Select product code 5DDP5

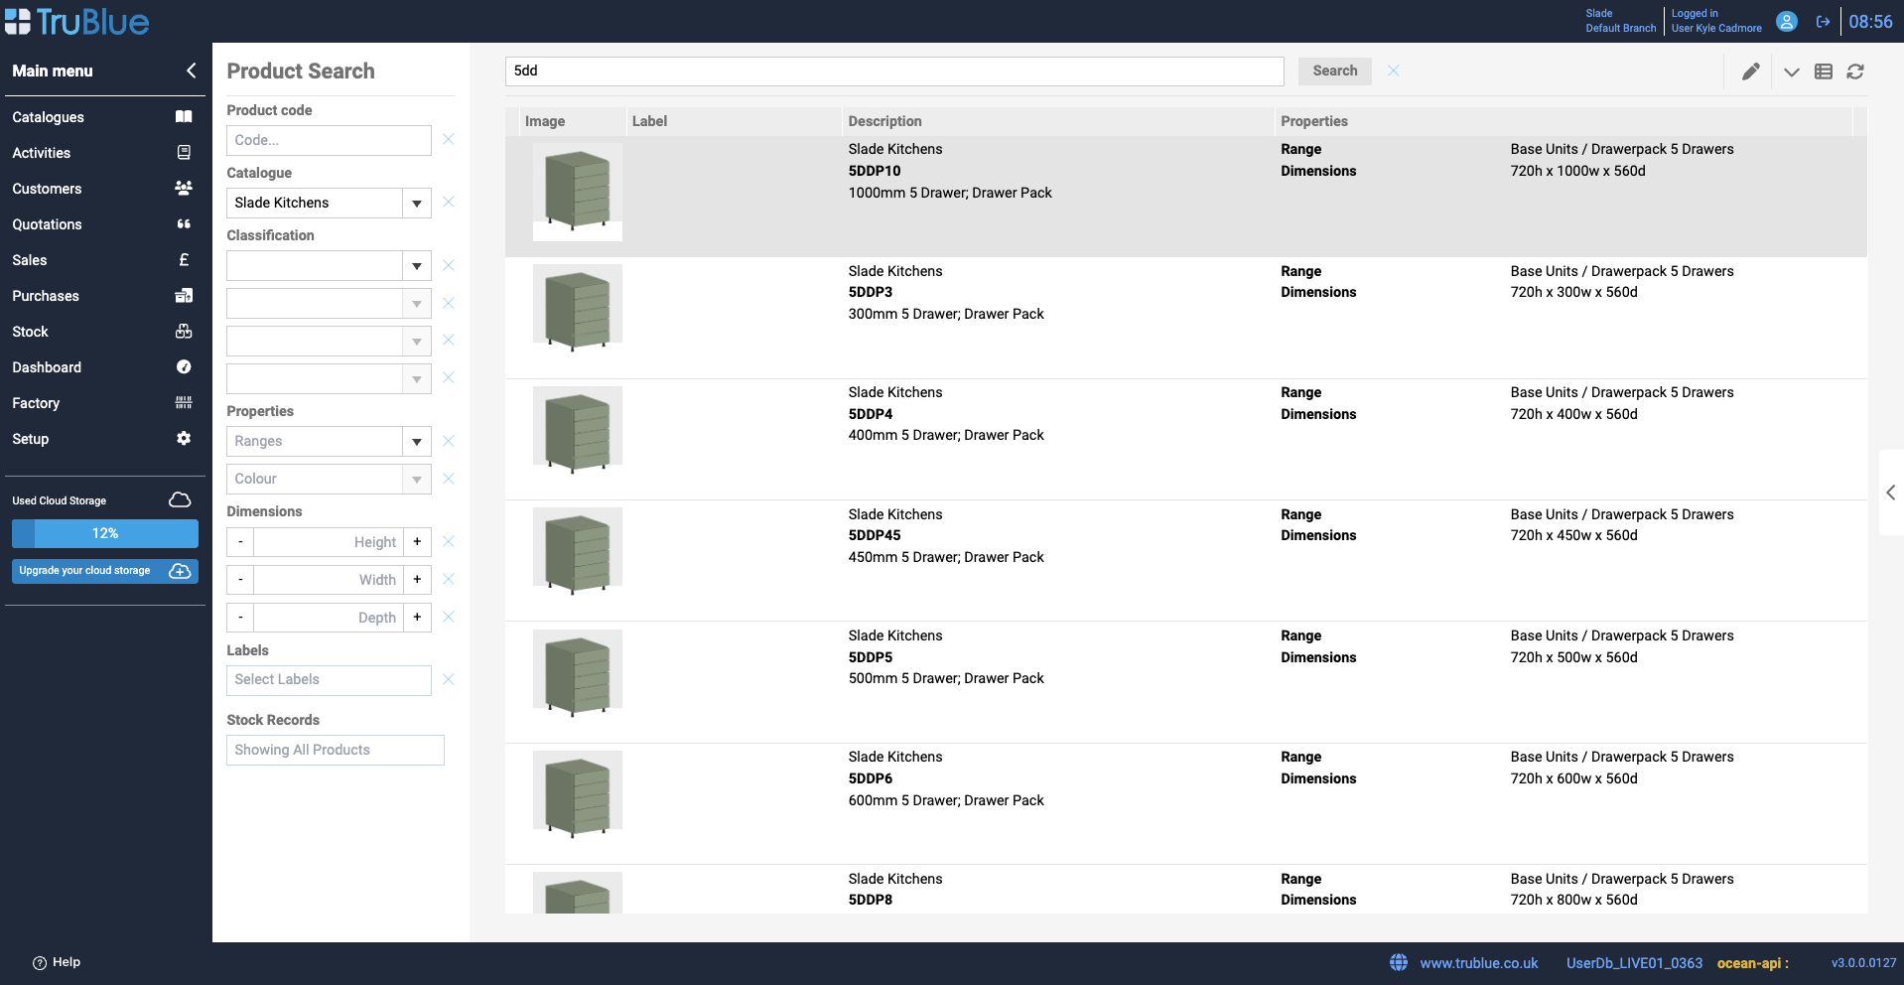871,657
